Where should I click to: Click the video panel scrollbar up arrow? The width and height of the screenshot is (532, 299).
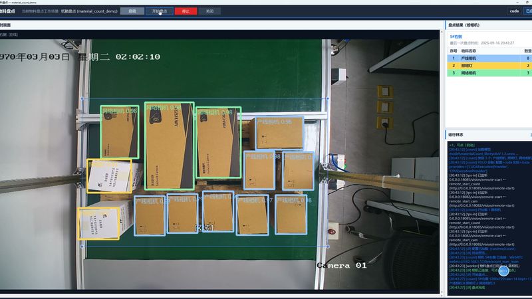click(x=442, y=32)
